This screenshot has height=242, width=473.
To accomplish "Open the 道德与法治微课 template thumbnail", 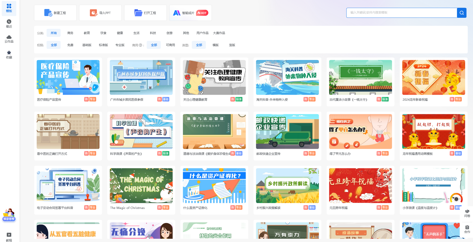I will point(214,132).
